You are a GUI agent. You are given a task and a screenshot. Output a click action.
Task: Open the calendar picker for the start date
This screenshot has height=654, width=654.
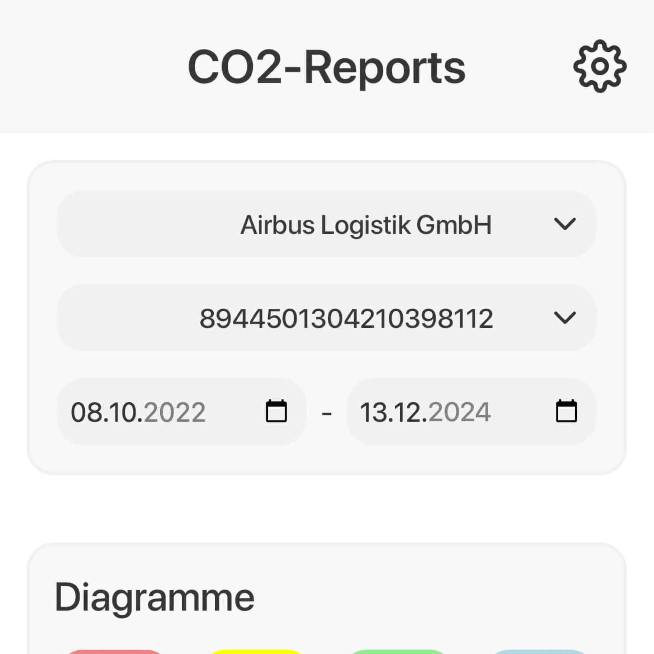point(276,411)
